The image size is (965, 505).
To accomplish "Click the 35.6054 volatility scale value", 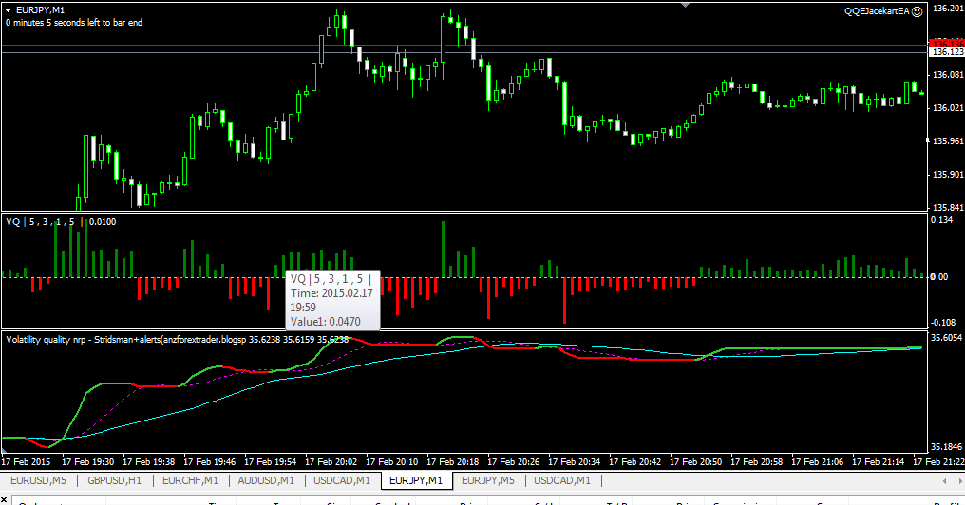I will pyautogui.click(x=947, y=338).
